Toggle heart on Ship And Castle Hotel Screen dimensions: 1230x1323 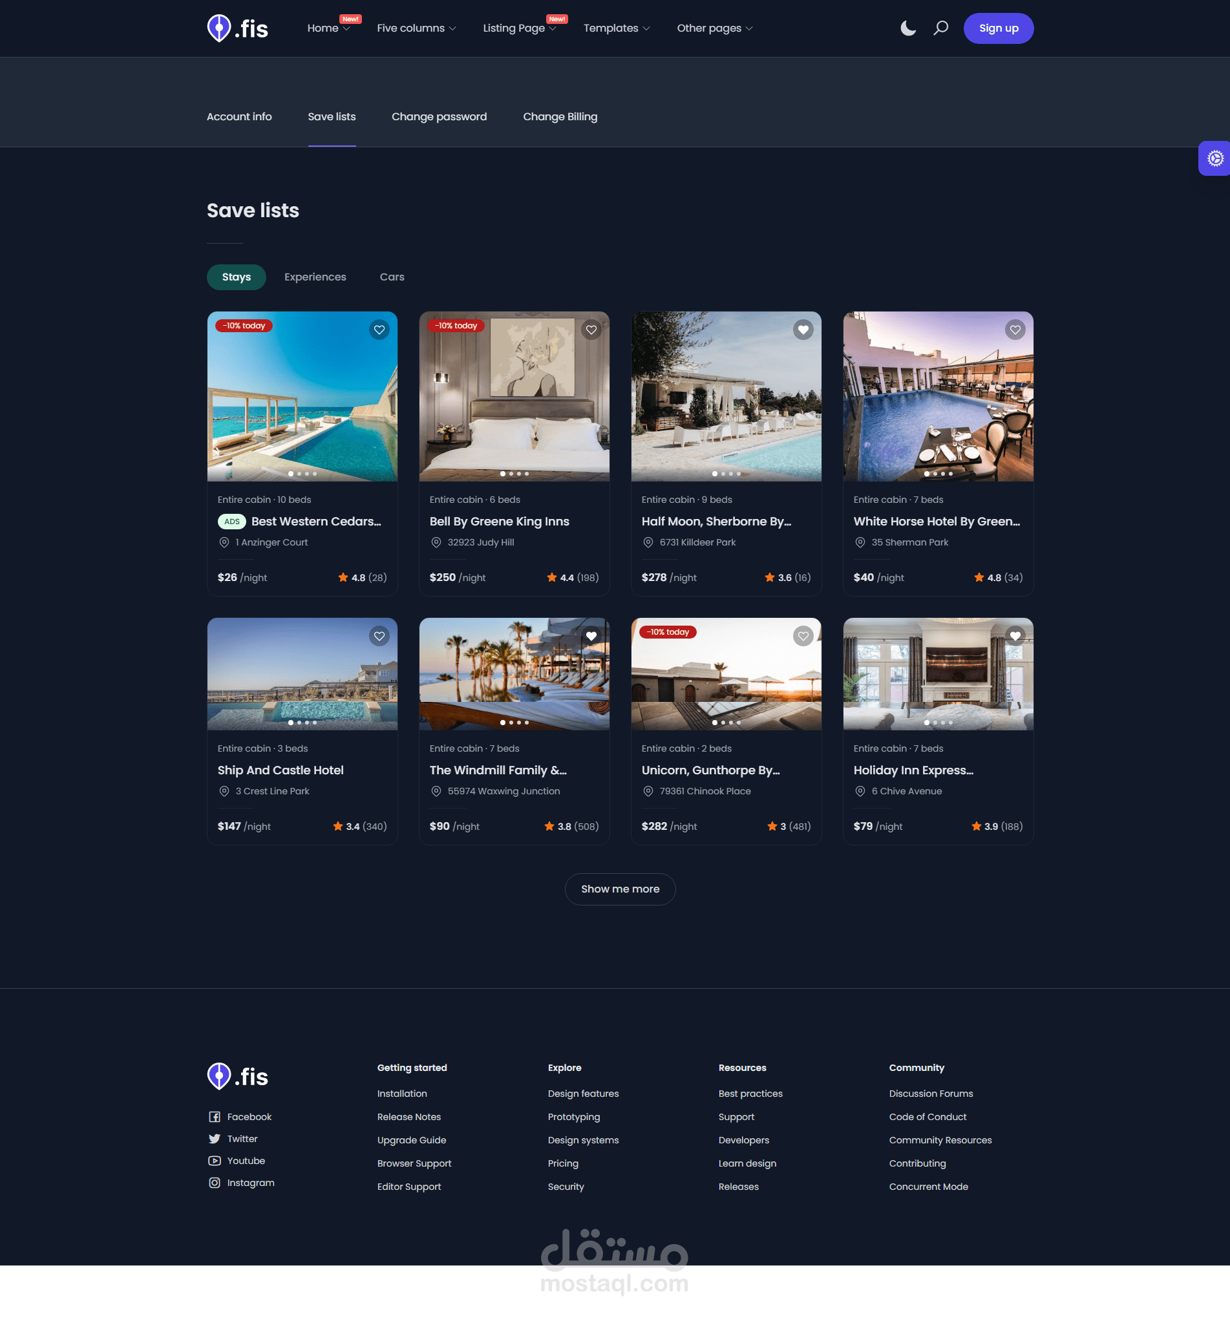click(379, 636)
